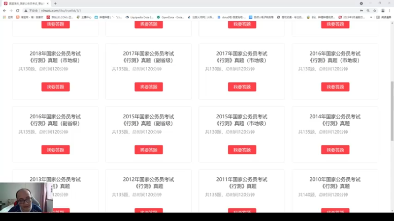Click the 2015年国家公务员考试 (市地级) title

(x=242, y=120)
